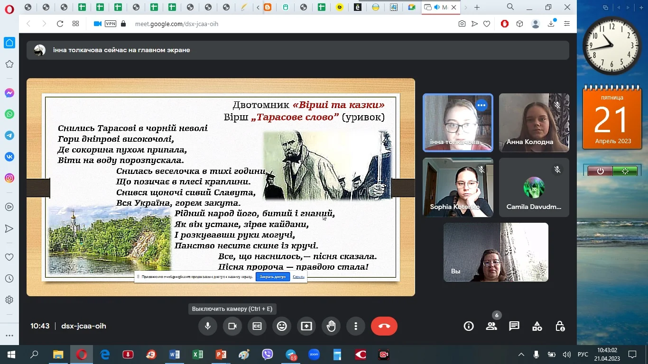This screenshot has width=648, height=364.
Task: Open the downloads icon in toolbar
Action: tap(551, 24)
